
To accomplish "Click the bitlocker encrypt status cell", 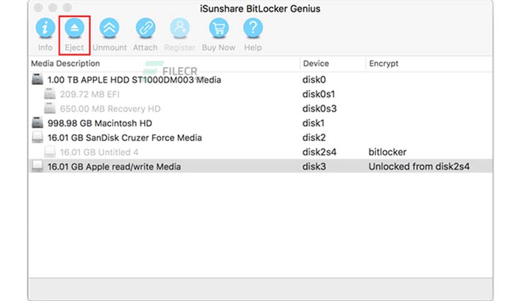I will [388, 152].
